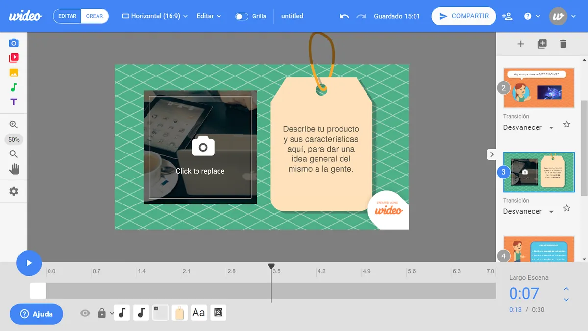Select the tag shape element chip
The width and height of the screenshot is (588, 331).
(179, 312)
